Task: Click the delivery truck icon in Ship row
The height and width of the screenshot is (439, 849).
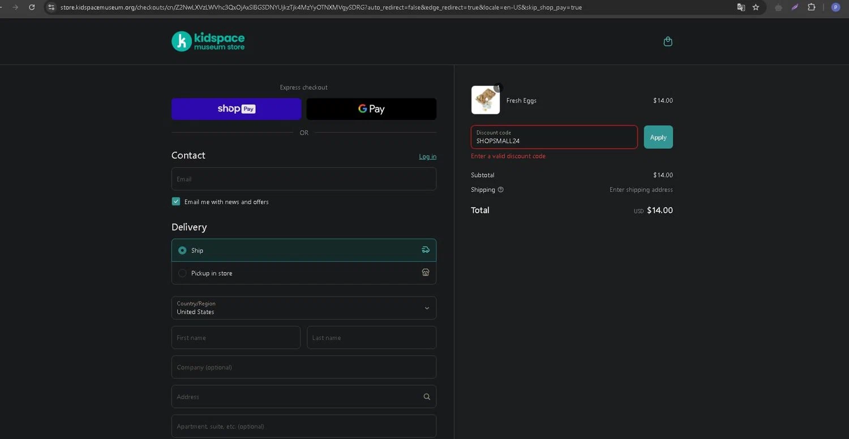Action: point(426,250)
